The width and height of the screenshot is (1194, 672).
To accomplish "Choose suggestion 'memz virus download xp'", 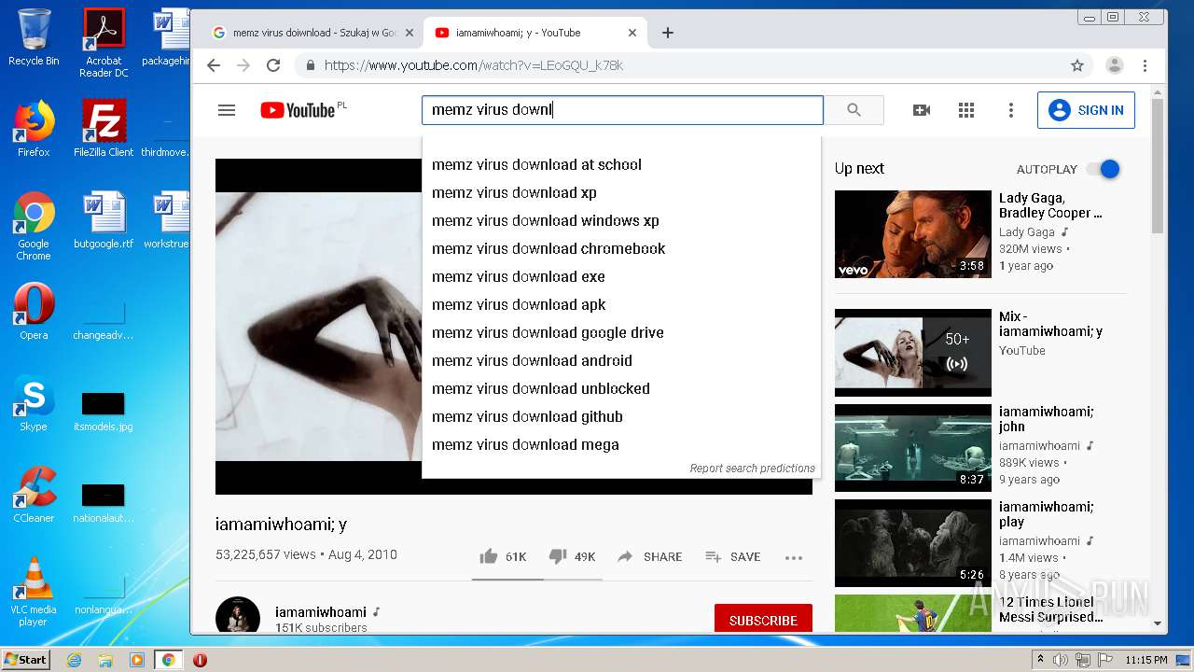I will pos(621,192).
